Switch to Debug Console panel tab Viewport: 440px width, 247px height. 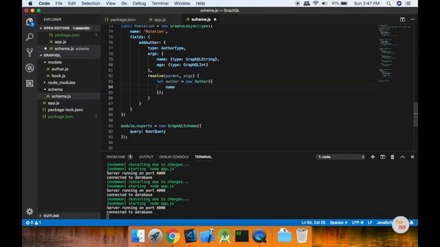coord(174,157)
